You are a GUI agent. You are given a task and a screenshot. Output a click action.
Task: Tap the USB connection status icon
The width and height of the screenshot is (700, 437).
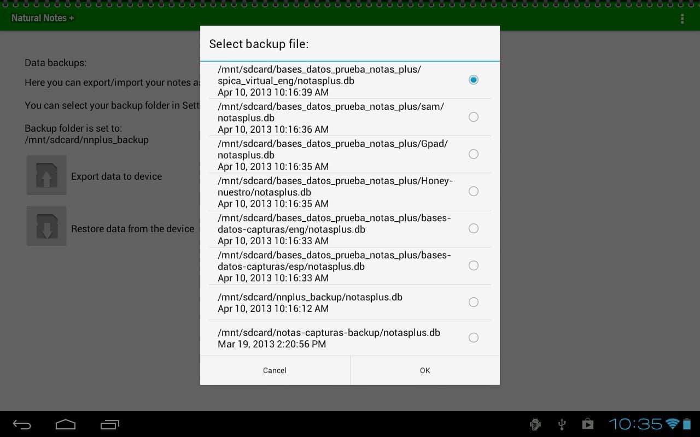562,424
